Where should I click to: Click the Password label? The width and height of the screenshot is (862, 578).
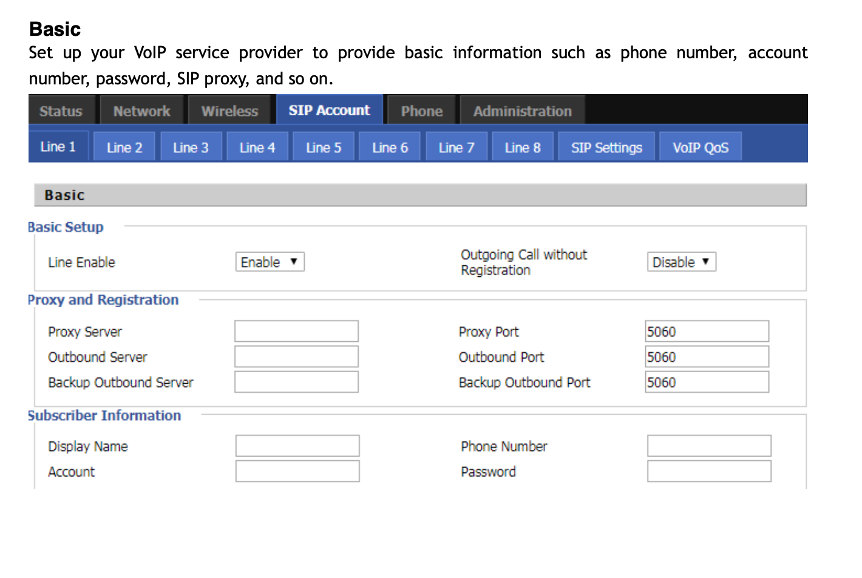(x=488, y=472)
